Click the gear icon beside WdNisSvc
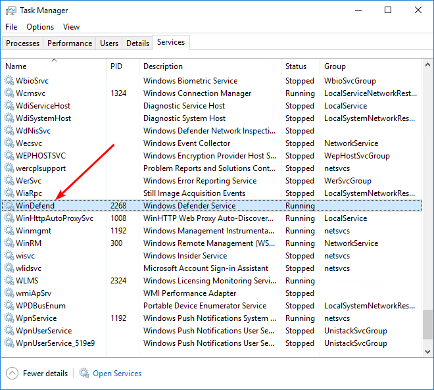 9,130
